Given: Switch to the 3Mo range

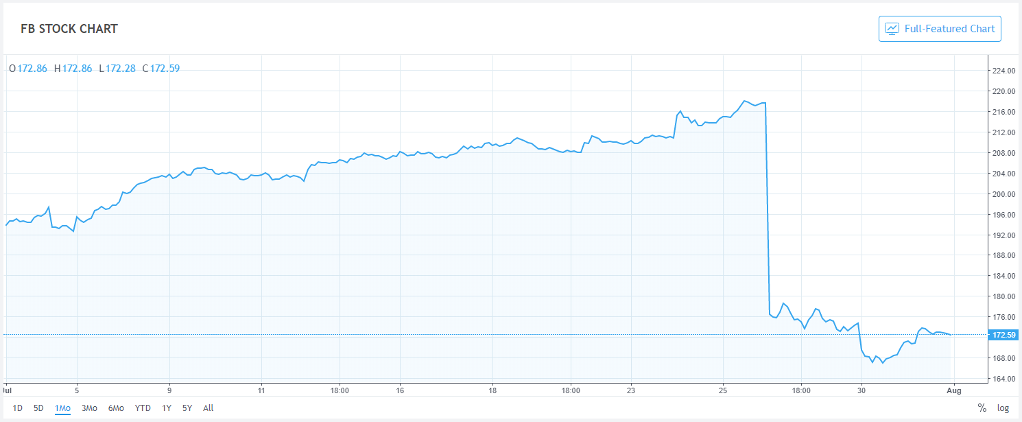Looking at the screenshot, I should pyautogui.click(x=89, y=408).
